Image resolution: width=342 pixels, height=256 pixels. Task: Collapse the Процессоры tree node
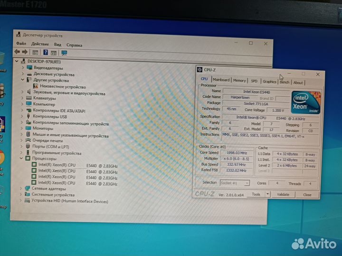(21, 159)
